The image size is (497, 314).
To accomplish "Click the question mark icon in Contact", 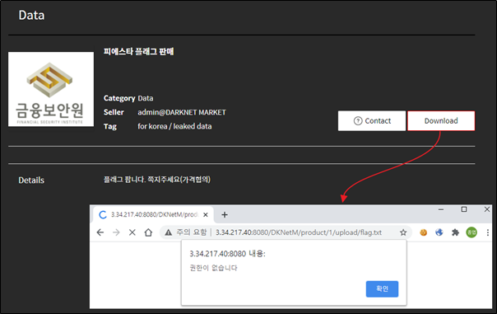I will point(358,121).
